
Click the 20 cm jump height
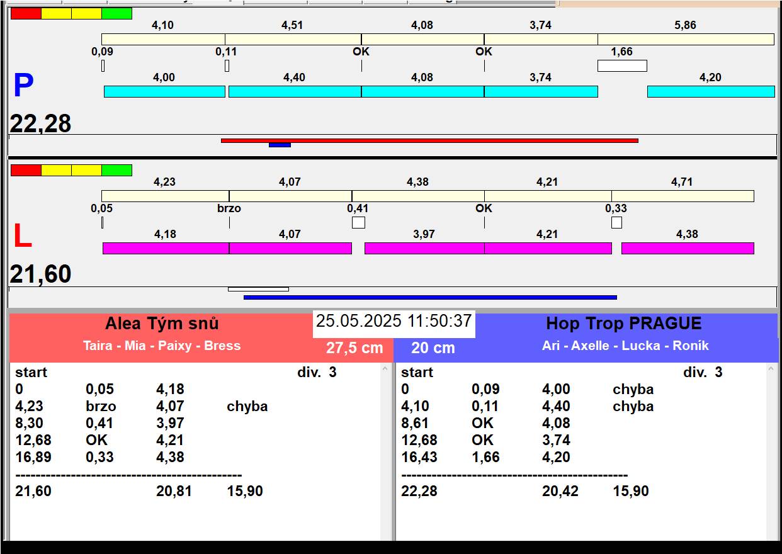click(433, 348)
